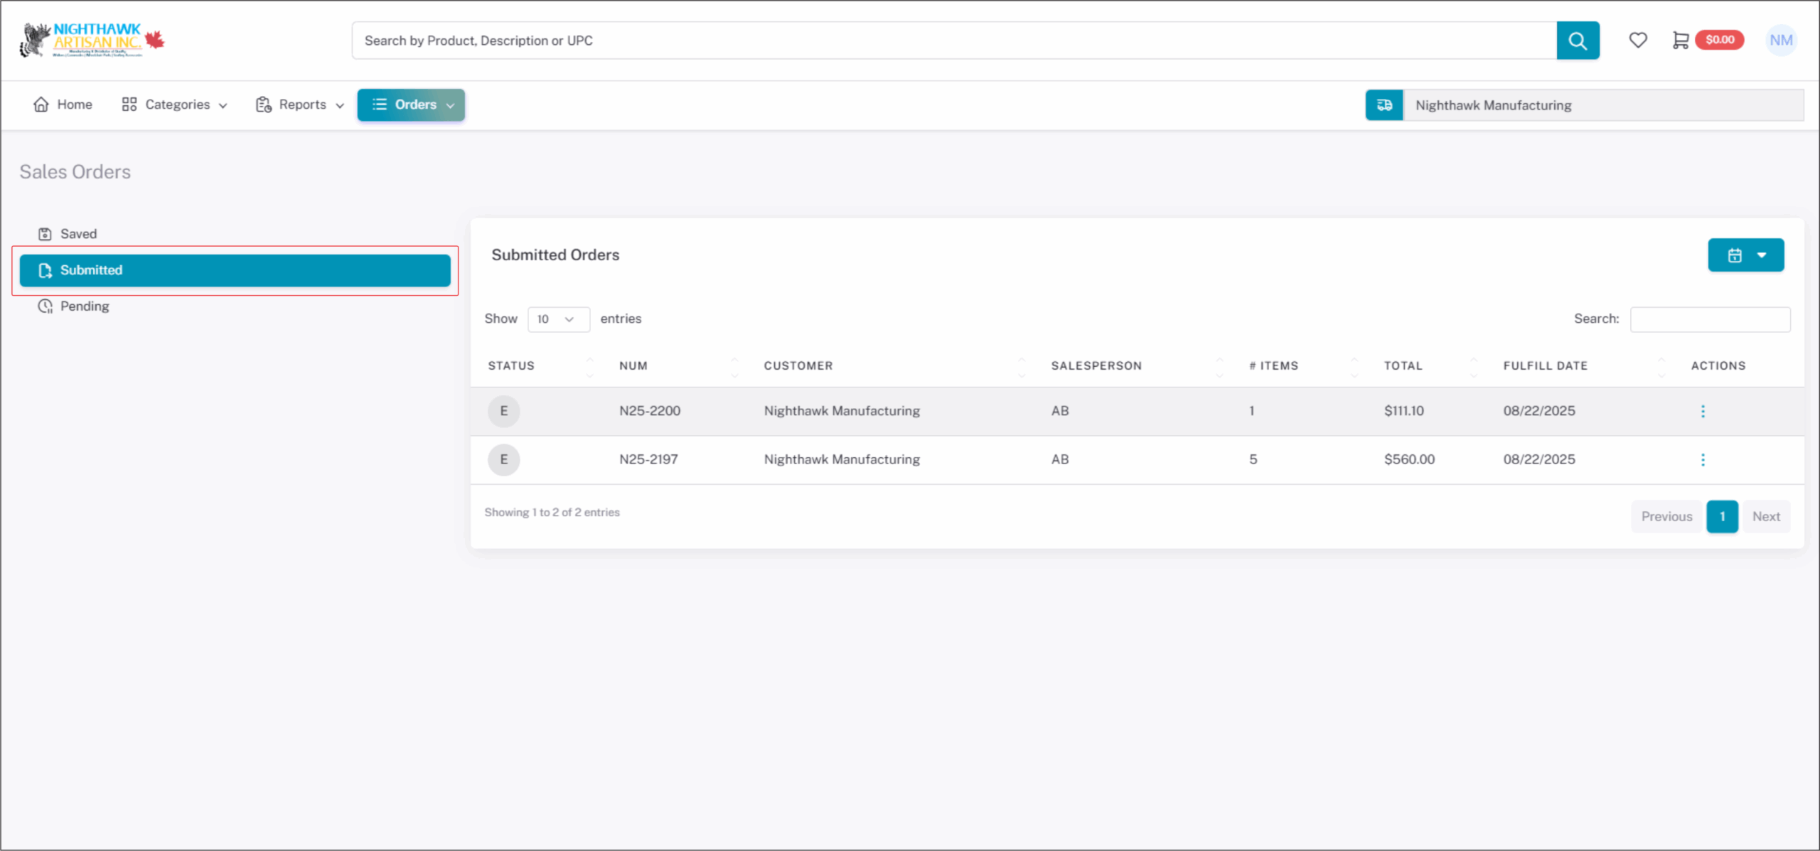Click the NM user avatar
The image size is (1820, 851).
click(x=1780, y=41)
